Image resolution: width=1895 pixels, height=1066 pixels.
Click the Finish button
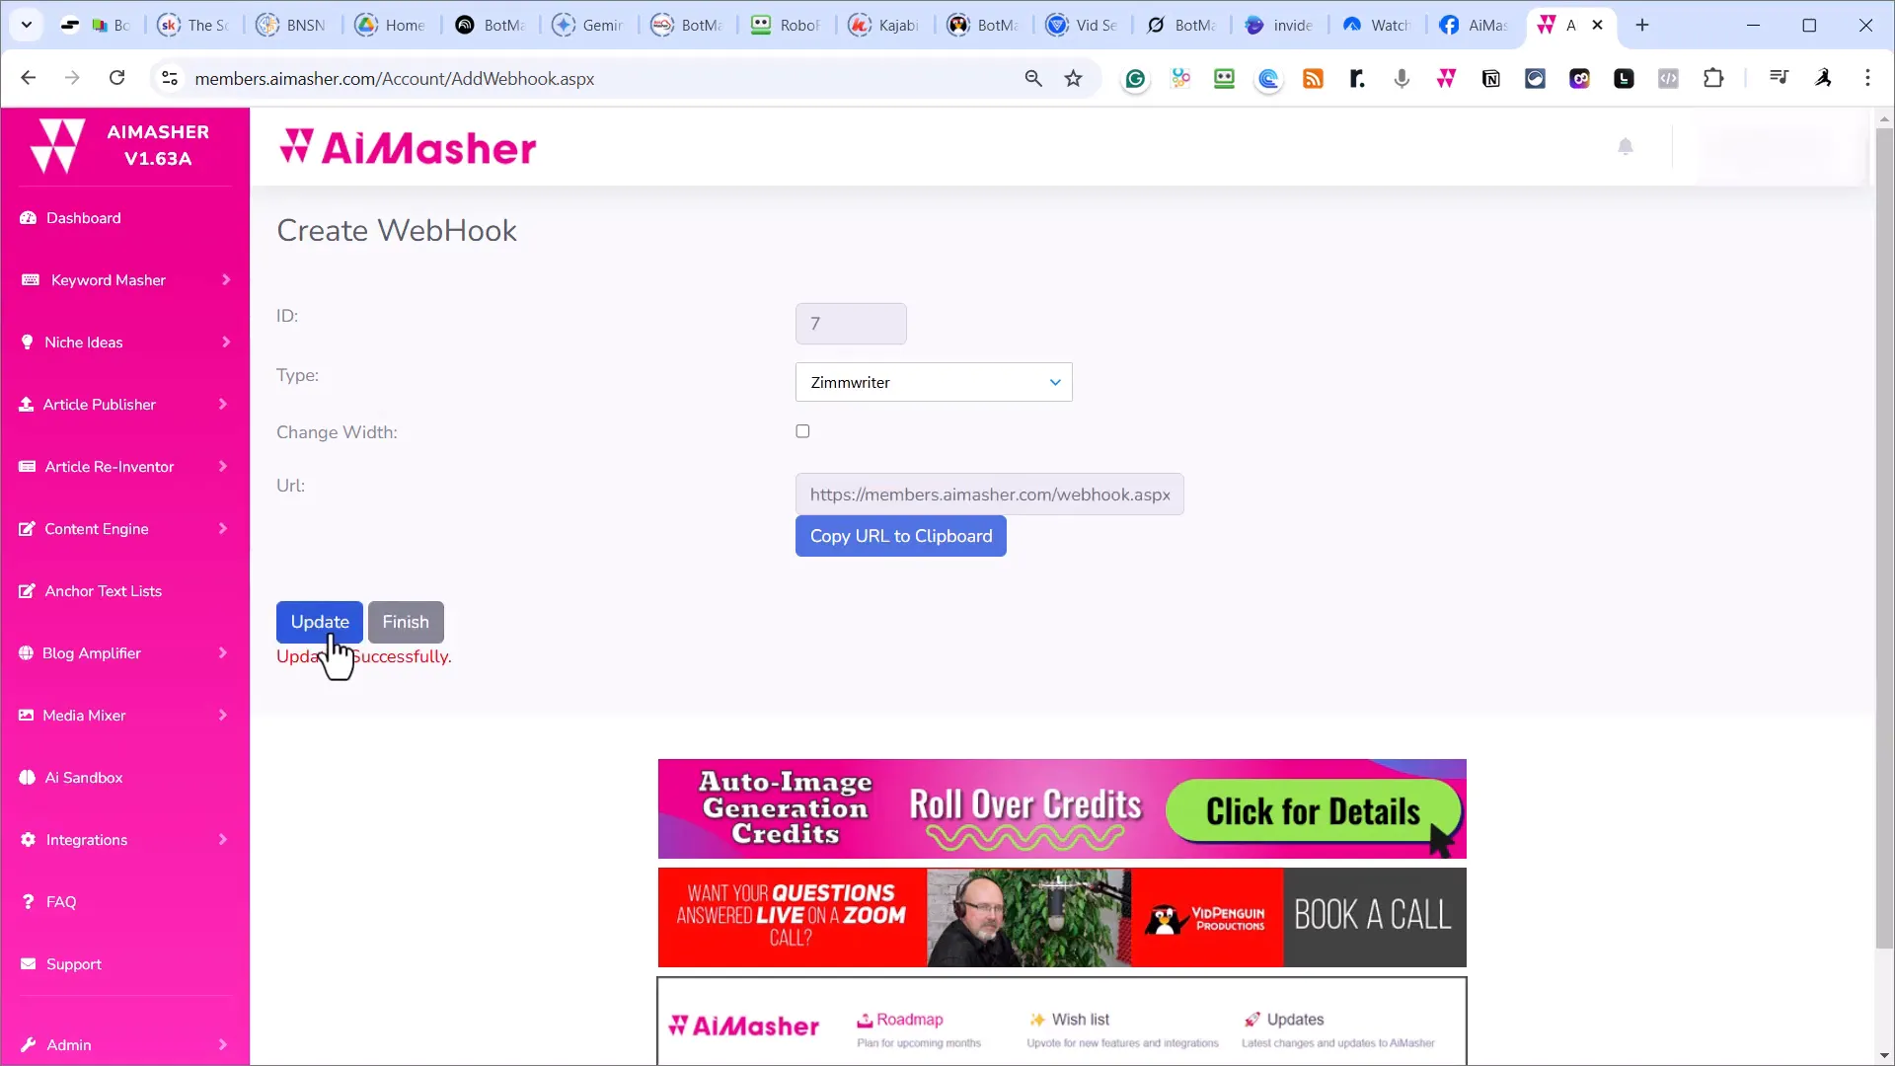(x=406, y=622)
